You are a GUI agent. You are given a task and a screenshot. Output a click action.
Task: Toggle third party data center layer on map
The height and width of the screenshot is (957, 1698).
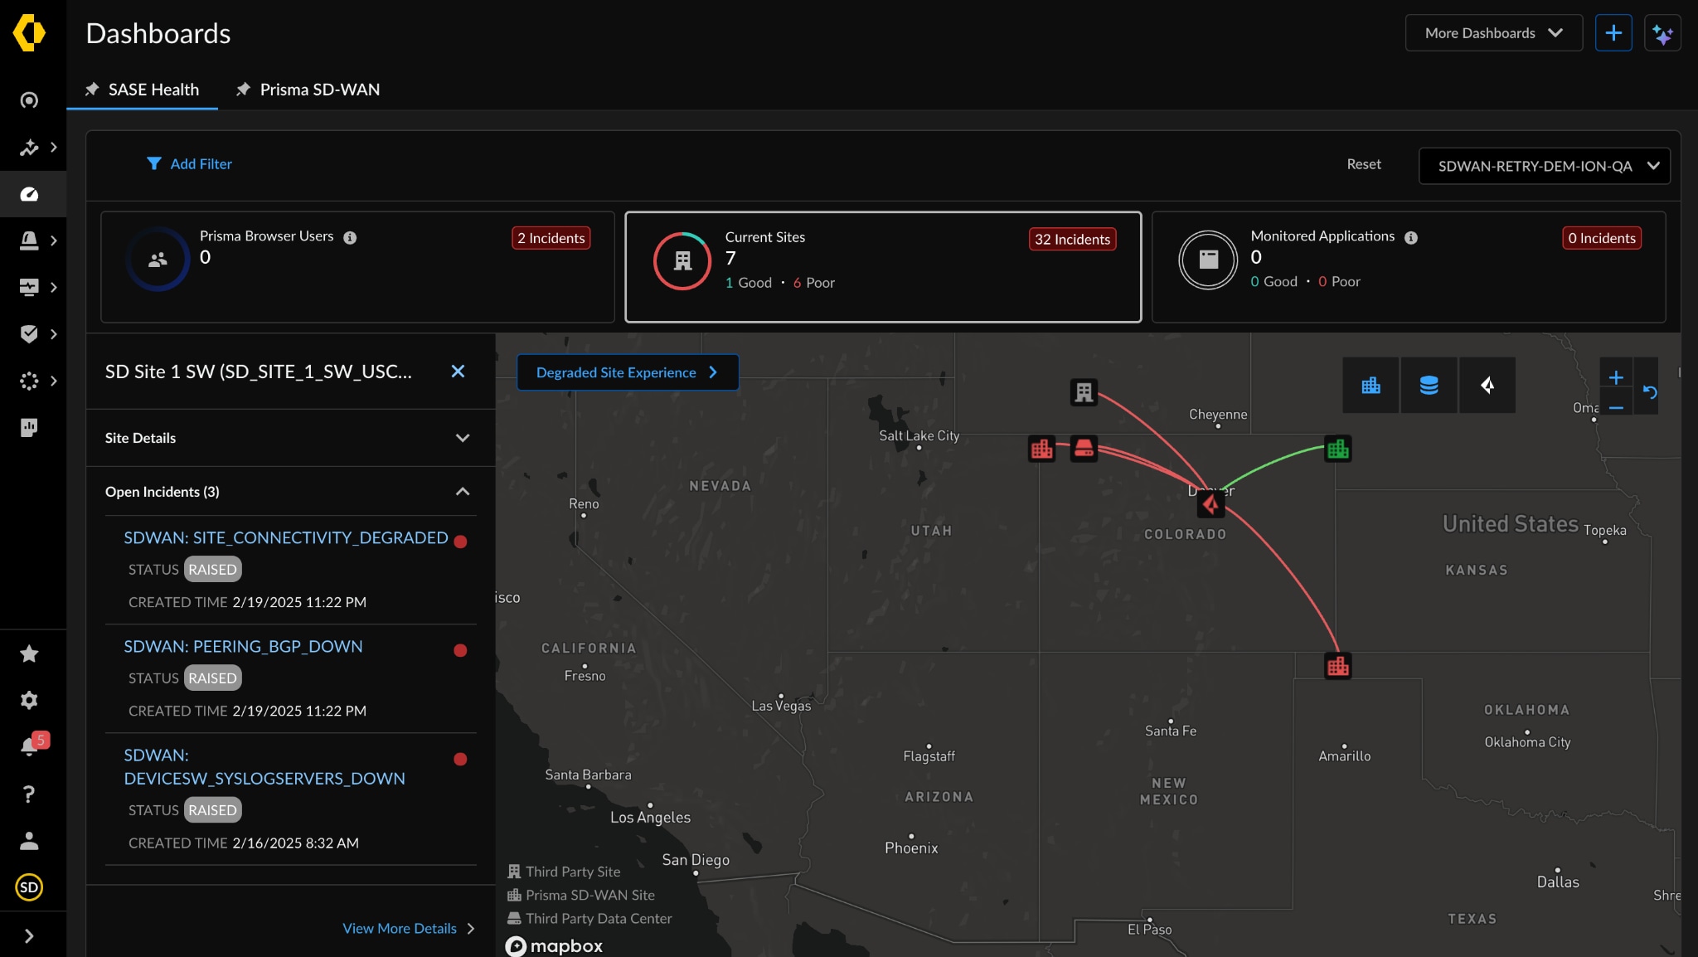tap(1427, 385)
